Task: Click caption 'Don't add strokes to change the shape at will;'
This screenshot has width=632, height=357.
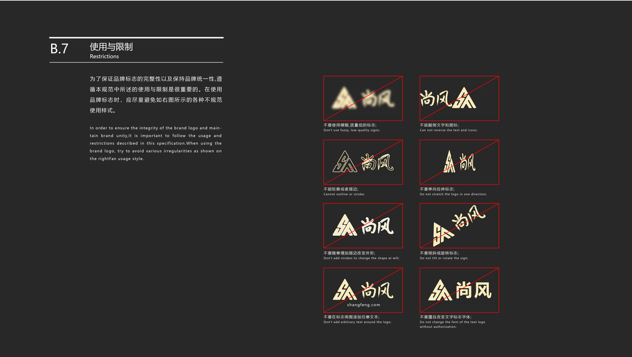Action: (361, 258)
